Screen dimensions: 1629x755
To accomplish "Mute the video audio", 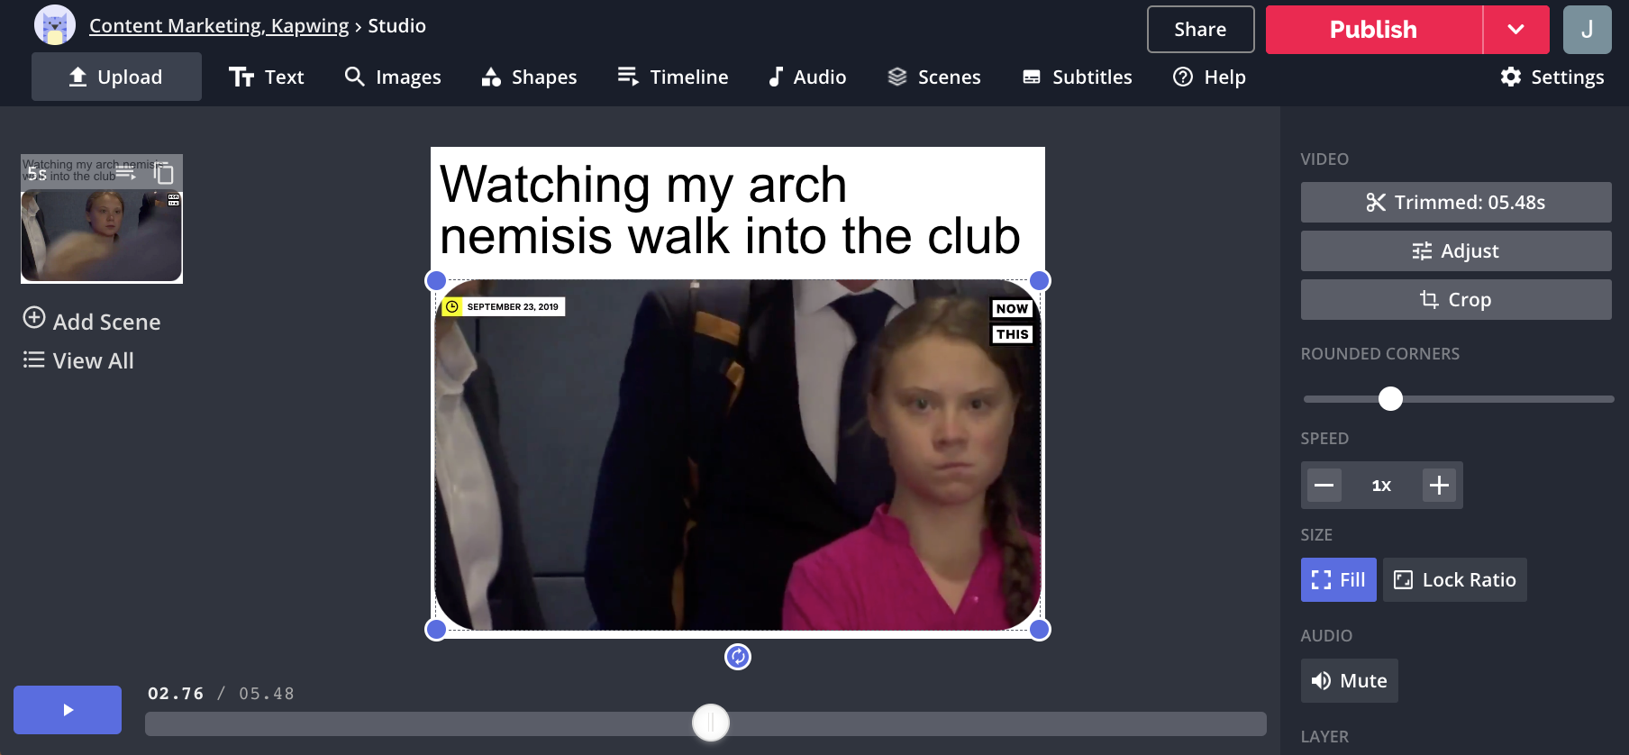I will (1349, 681).
